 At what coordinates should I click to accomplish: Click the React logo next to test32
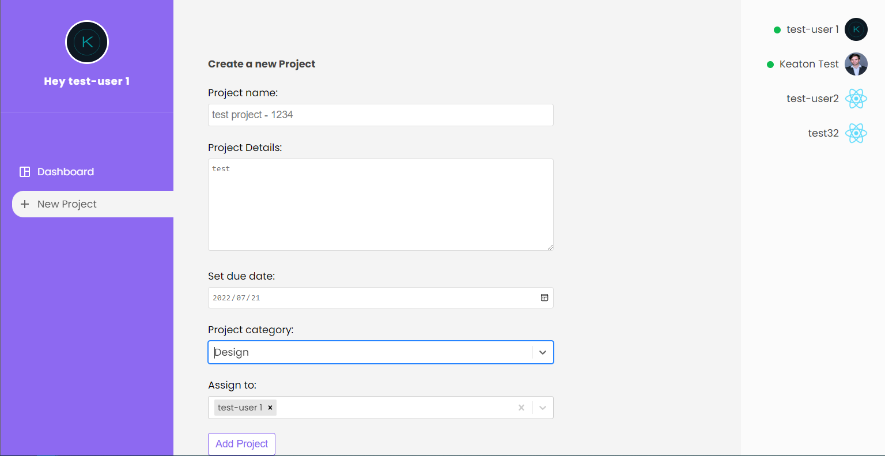coord(856,133)
